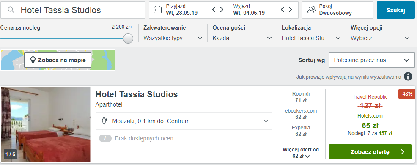417x165 pixels.
Task: Click the blue Szukaj button
Action: [396, 10]
